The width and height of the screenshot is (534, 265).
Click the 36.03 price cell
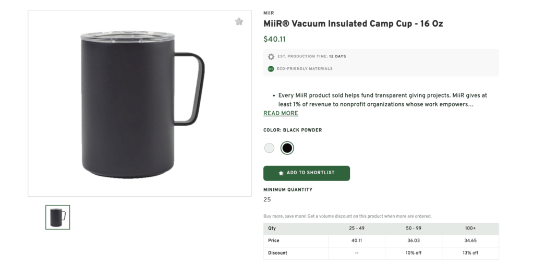tap(414, 240)
